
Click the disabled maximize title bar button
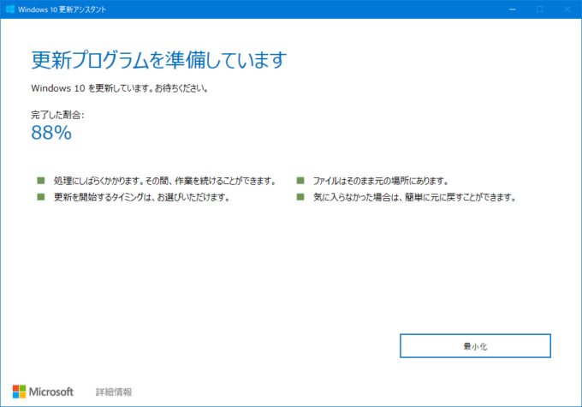tap(540, 9)
